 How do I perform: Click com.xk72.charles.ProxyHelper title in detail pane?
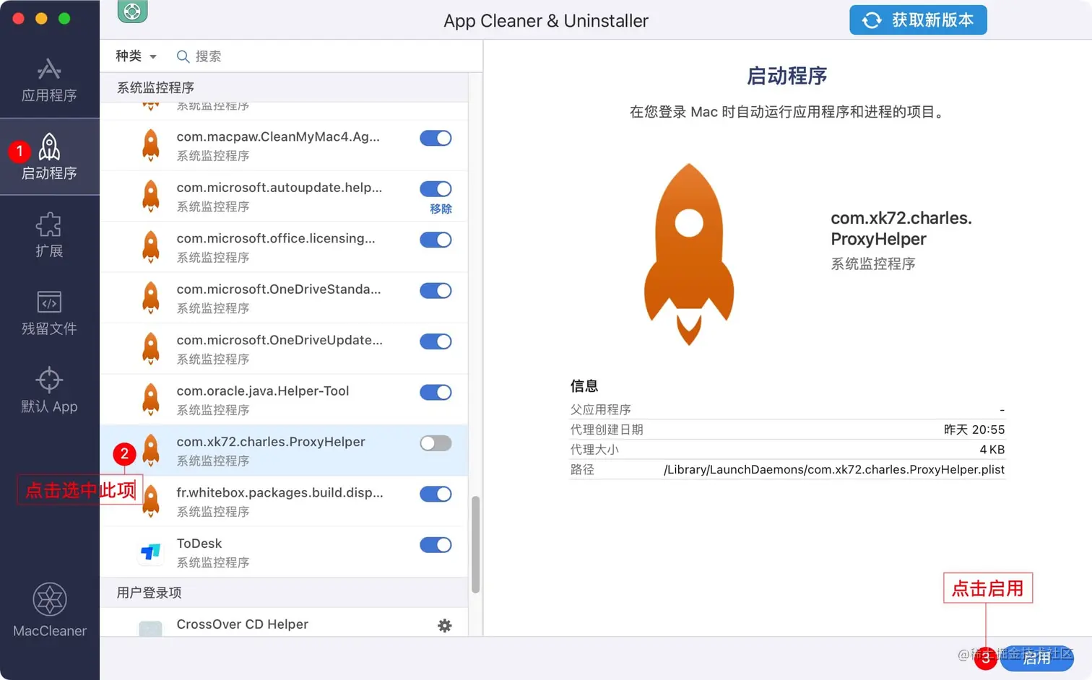[x=901, y=228]
